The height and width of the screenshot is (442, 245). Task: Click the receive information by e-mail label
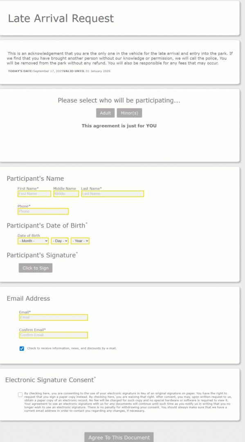tap(72, 348)
